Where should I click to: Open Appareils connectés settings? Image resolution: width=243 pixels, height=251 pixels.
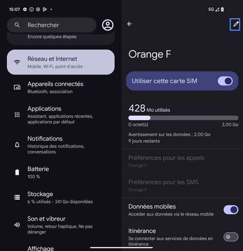tap(61, 87)
